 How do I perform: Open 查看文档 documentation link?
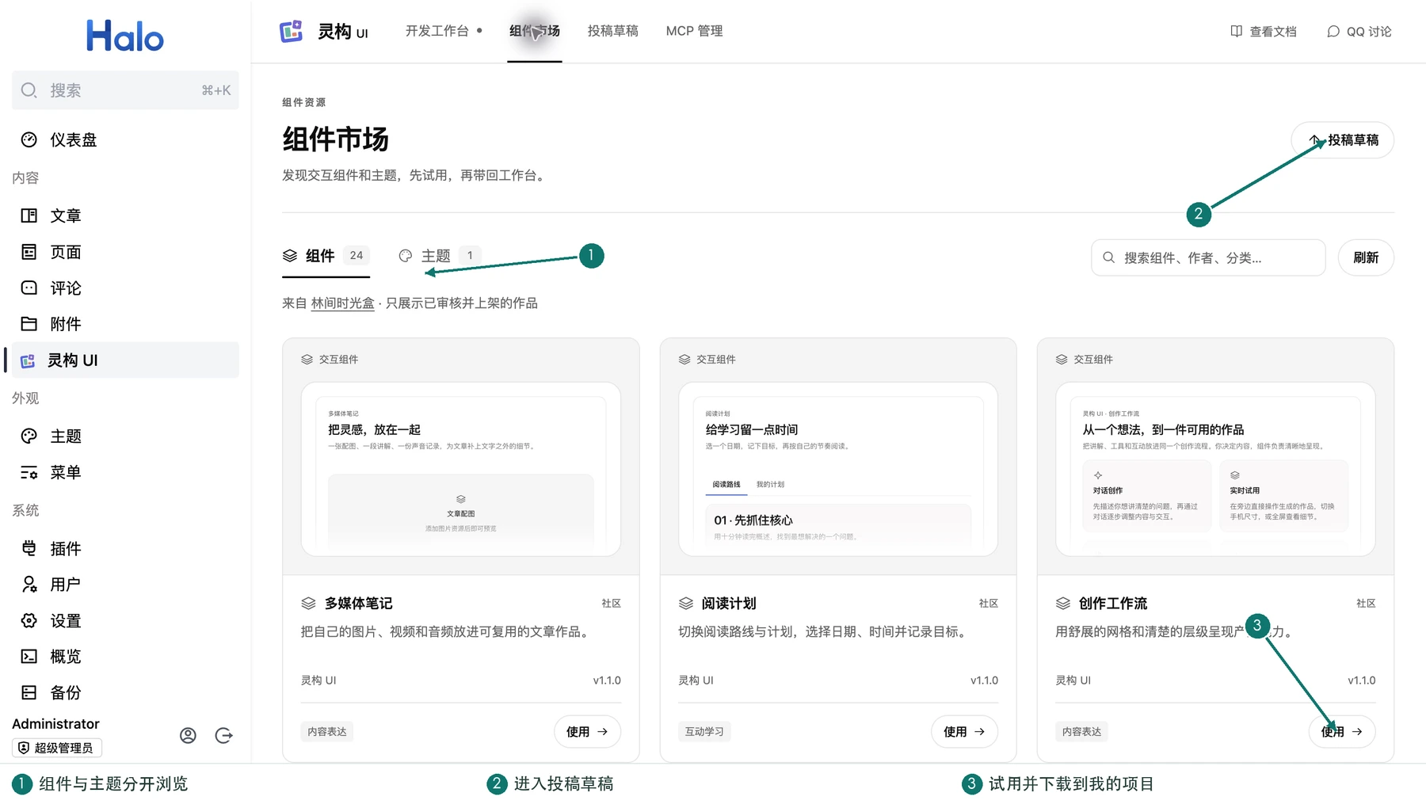[1264, 32]
